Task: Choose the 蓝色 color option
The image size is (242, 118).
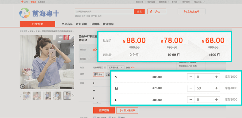Action: [x=98, y=75]
